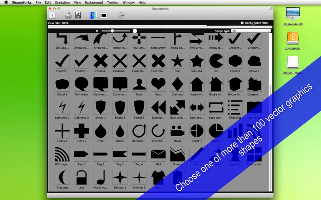Choose the Shield 2 shape
Viewport: 321px width, 200px height.
(x=120, y=108)
